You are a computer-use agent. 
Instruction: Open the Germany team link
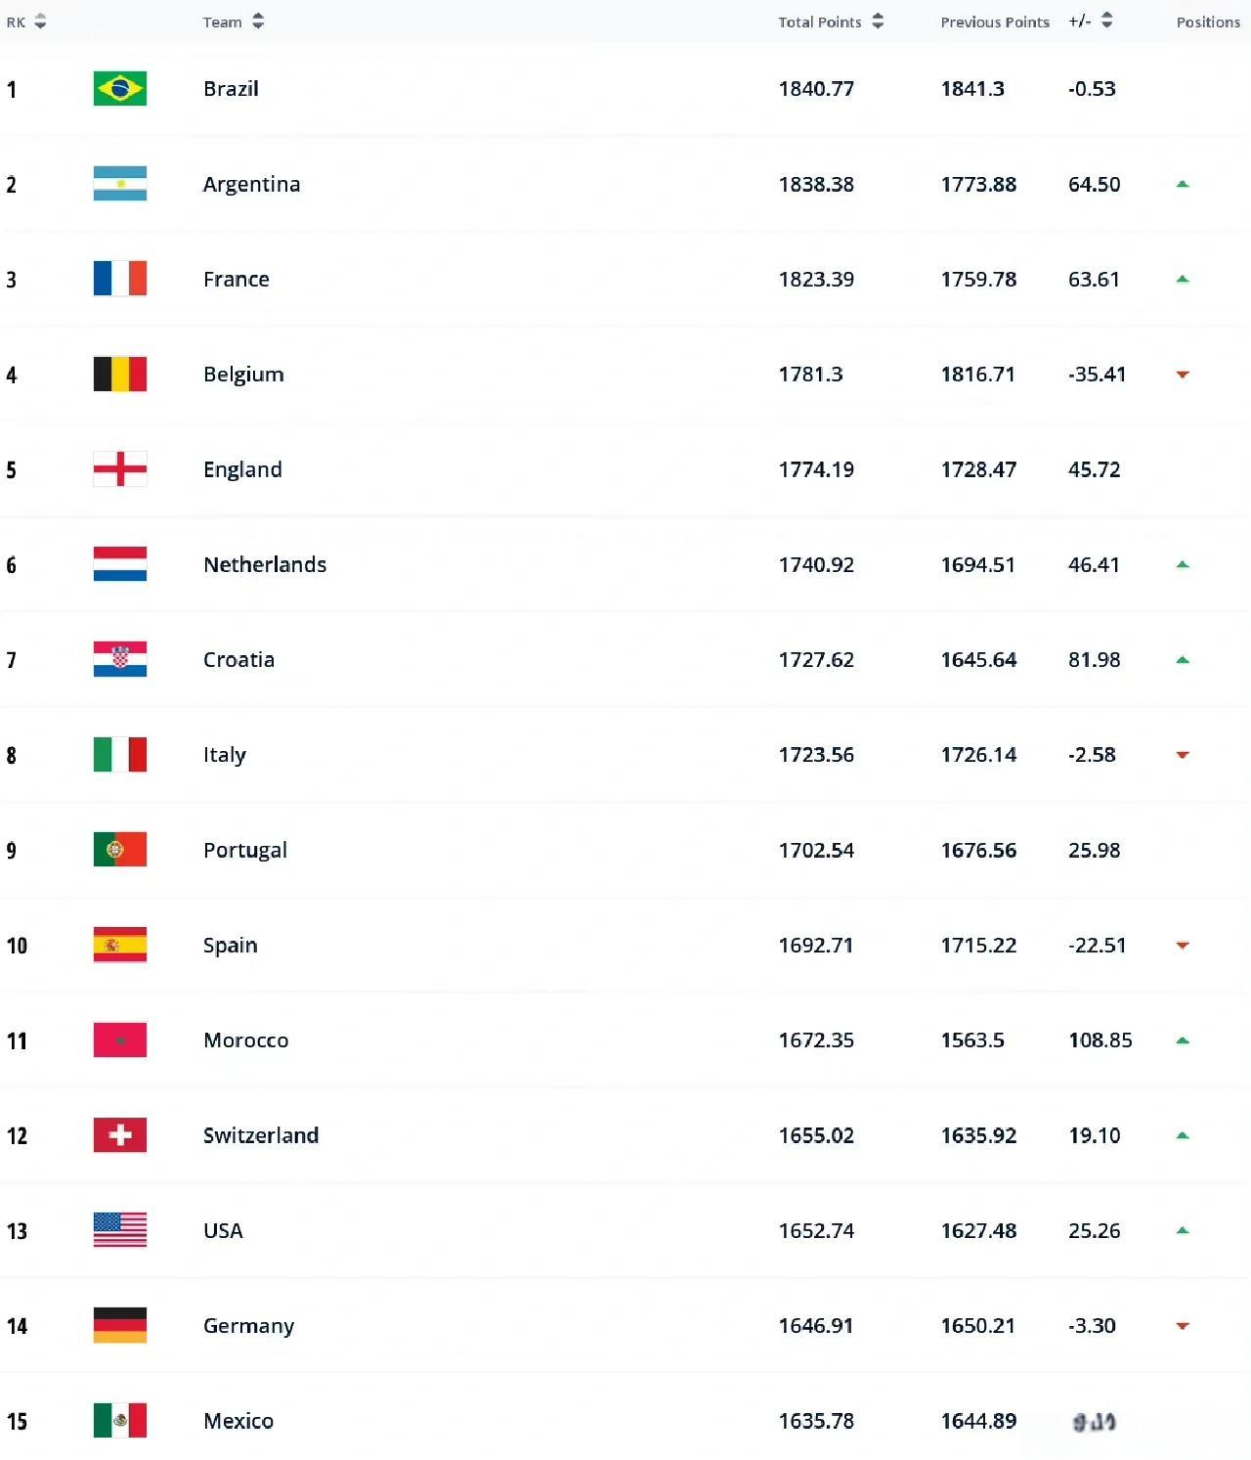[x=248, y=1326]
